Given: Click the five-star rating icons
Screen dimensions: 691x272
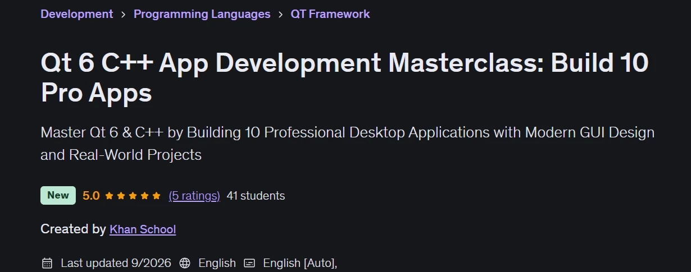Looking at the screenshot, I should [x=133, y=196].
